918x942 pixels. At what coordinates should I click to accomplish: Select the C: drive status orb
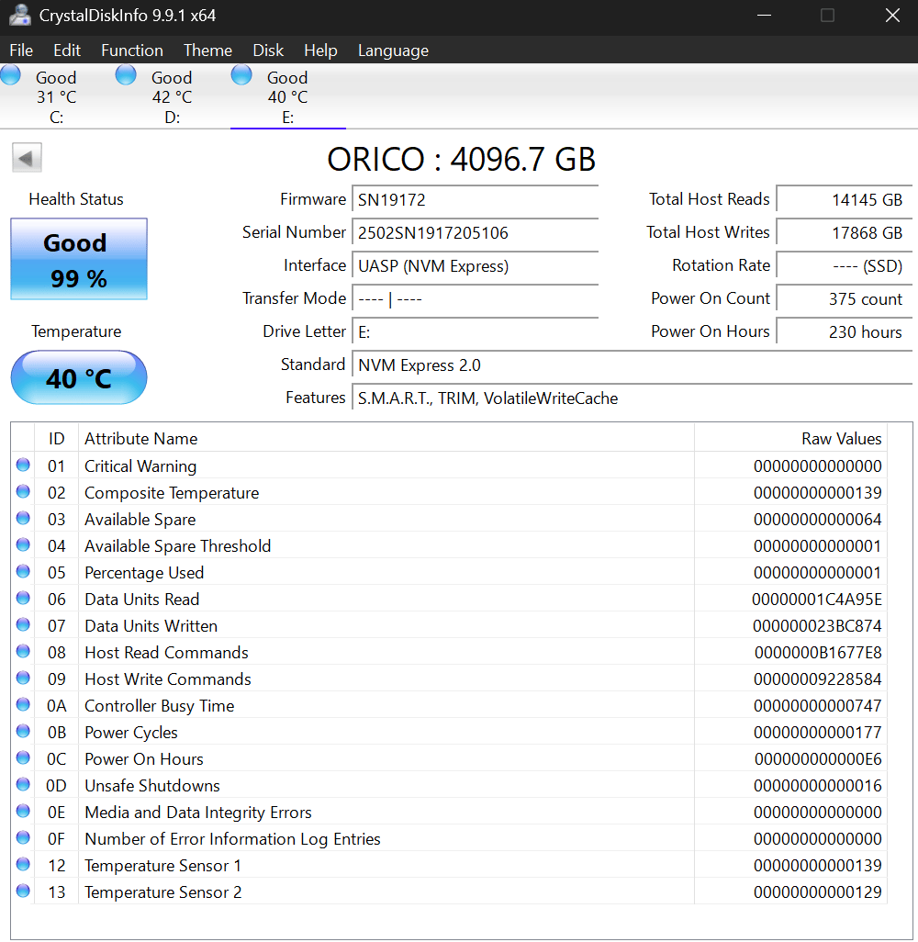10,75
